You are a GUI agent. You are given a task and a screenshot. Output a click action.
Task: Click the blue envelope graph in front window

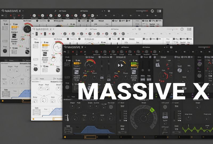95,130
